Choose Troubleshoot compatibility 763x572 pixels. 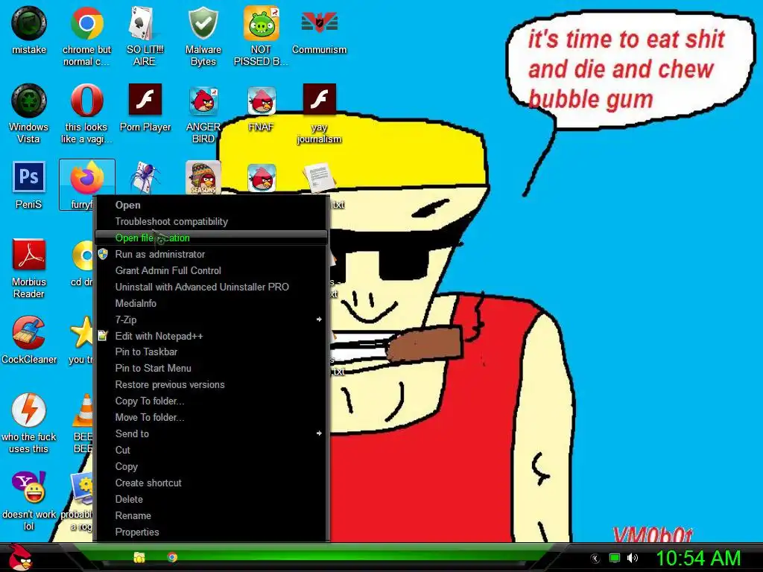click(212, 221)
